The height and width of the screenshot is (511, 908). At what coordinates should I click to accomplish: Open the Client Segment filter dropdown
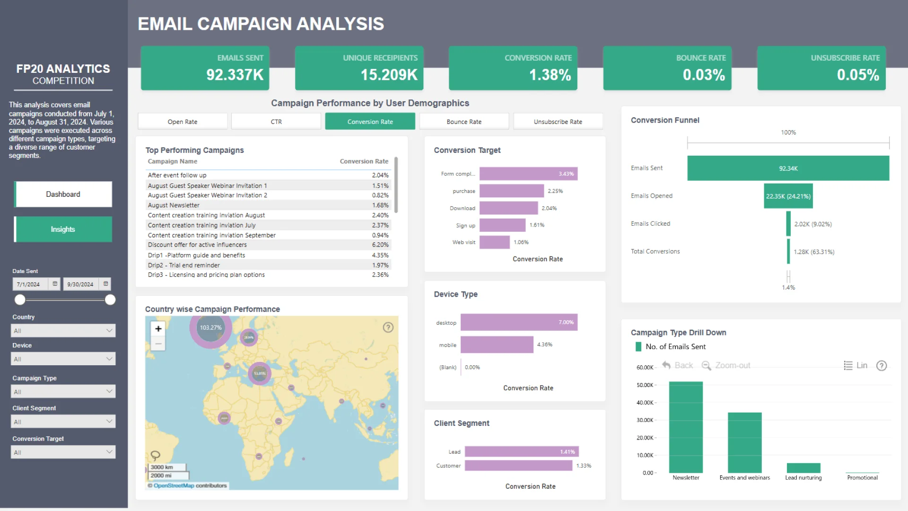pyautogui.click(x=63, y=422)
